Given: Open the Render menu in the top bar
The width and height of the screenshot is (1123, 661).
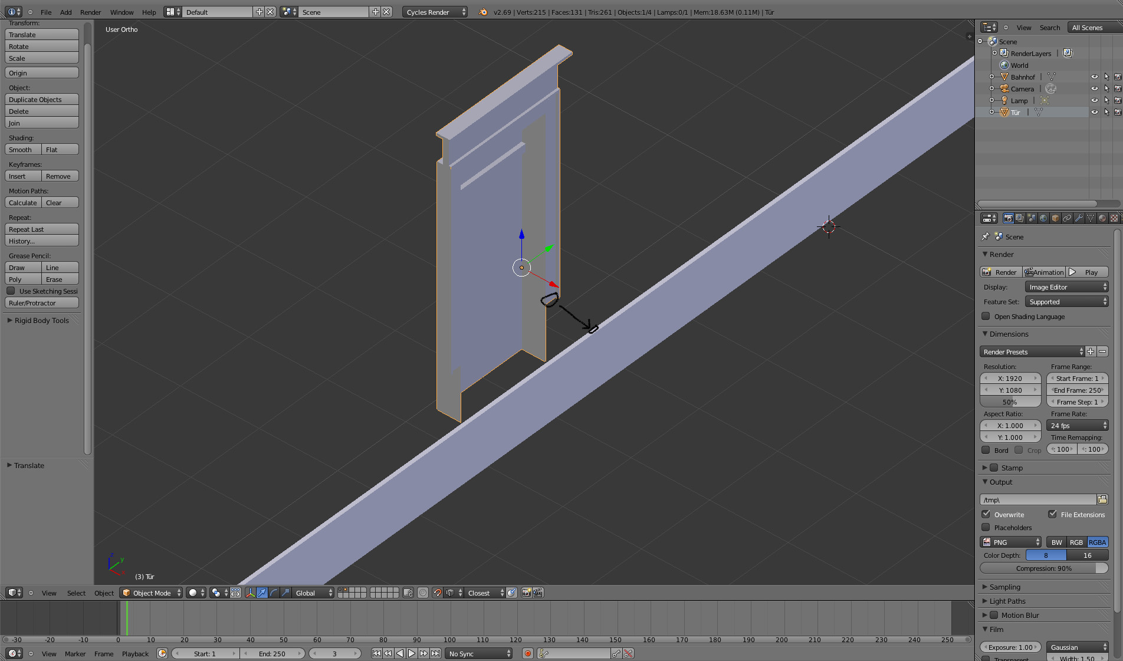Looking at the screenshot, I should click(x=90, y=12).
